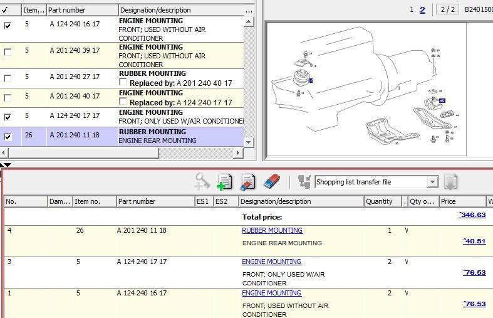The height and width of the screenshot is (318, 493).
Task: Click the grayed-out key with plus icon
Action: pos(202,182)
